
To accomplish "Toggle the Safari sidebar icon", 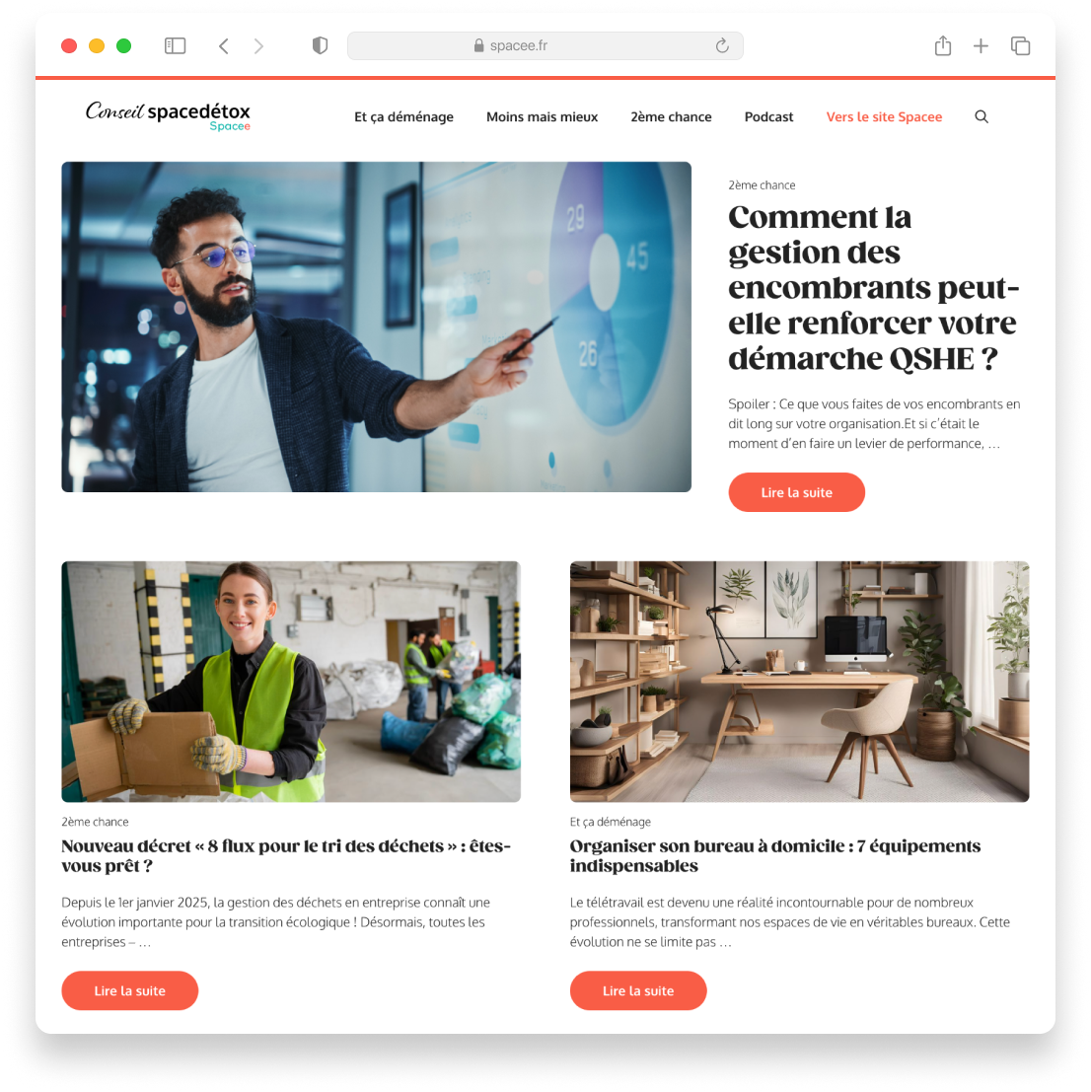I will (x=175, y=46).
